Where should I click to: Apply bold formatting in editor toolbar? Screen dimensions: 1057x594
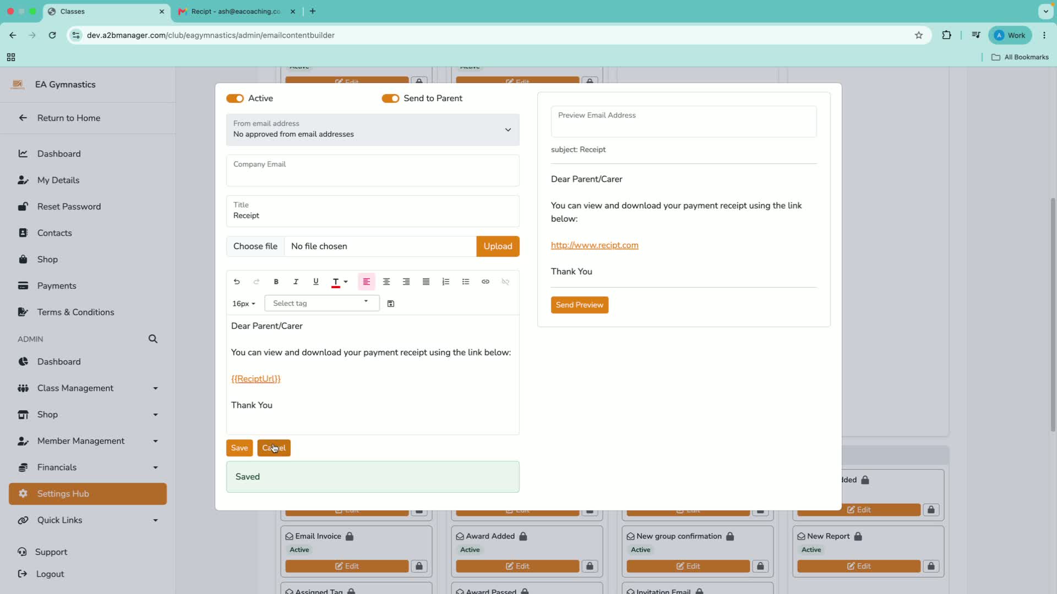click(x=276, y=282)
